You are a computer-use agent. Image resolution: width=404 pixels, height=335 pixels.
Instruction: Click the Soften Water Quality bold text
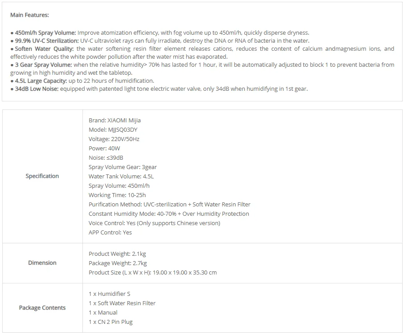click(44, 48)
